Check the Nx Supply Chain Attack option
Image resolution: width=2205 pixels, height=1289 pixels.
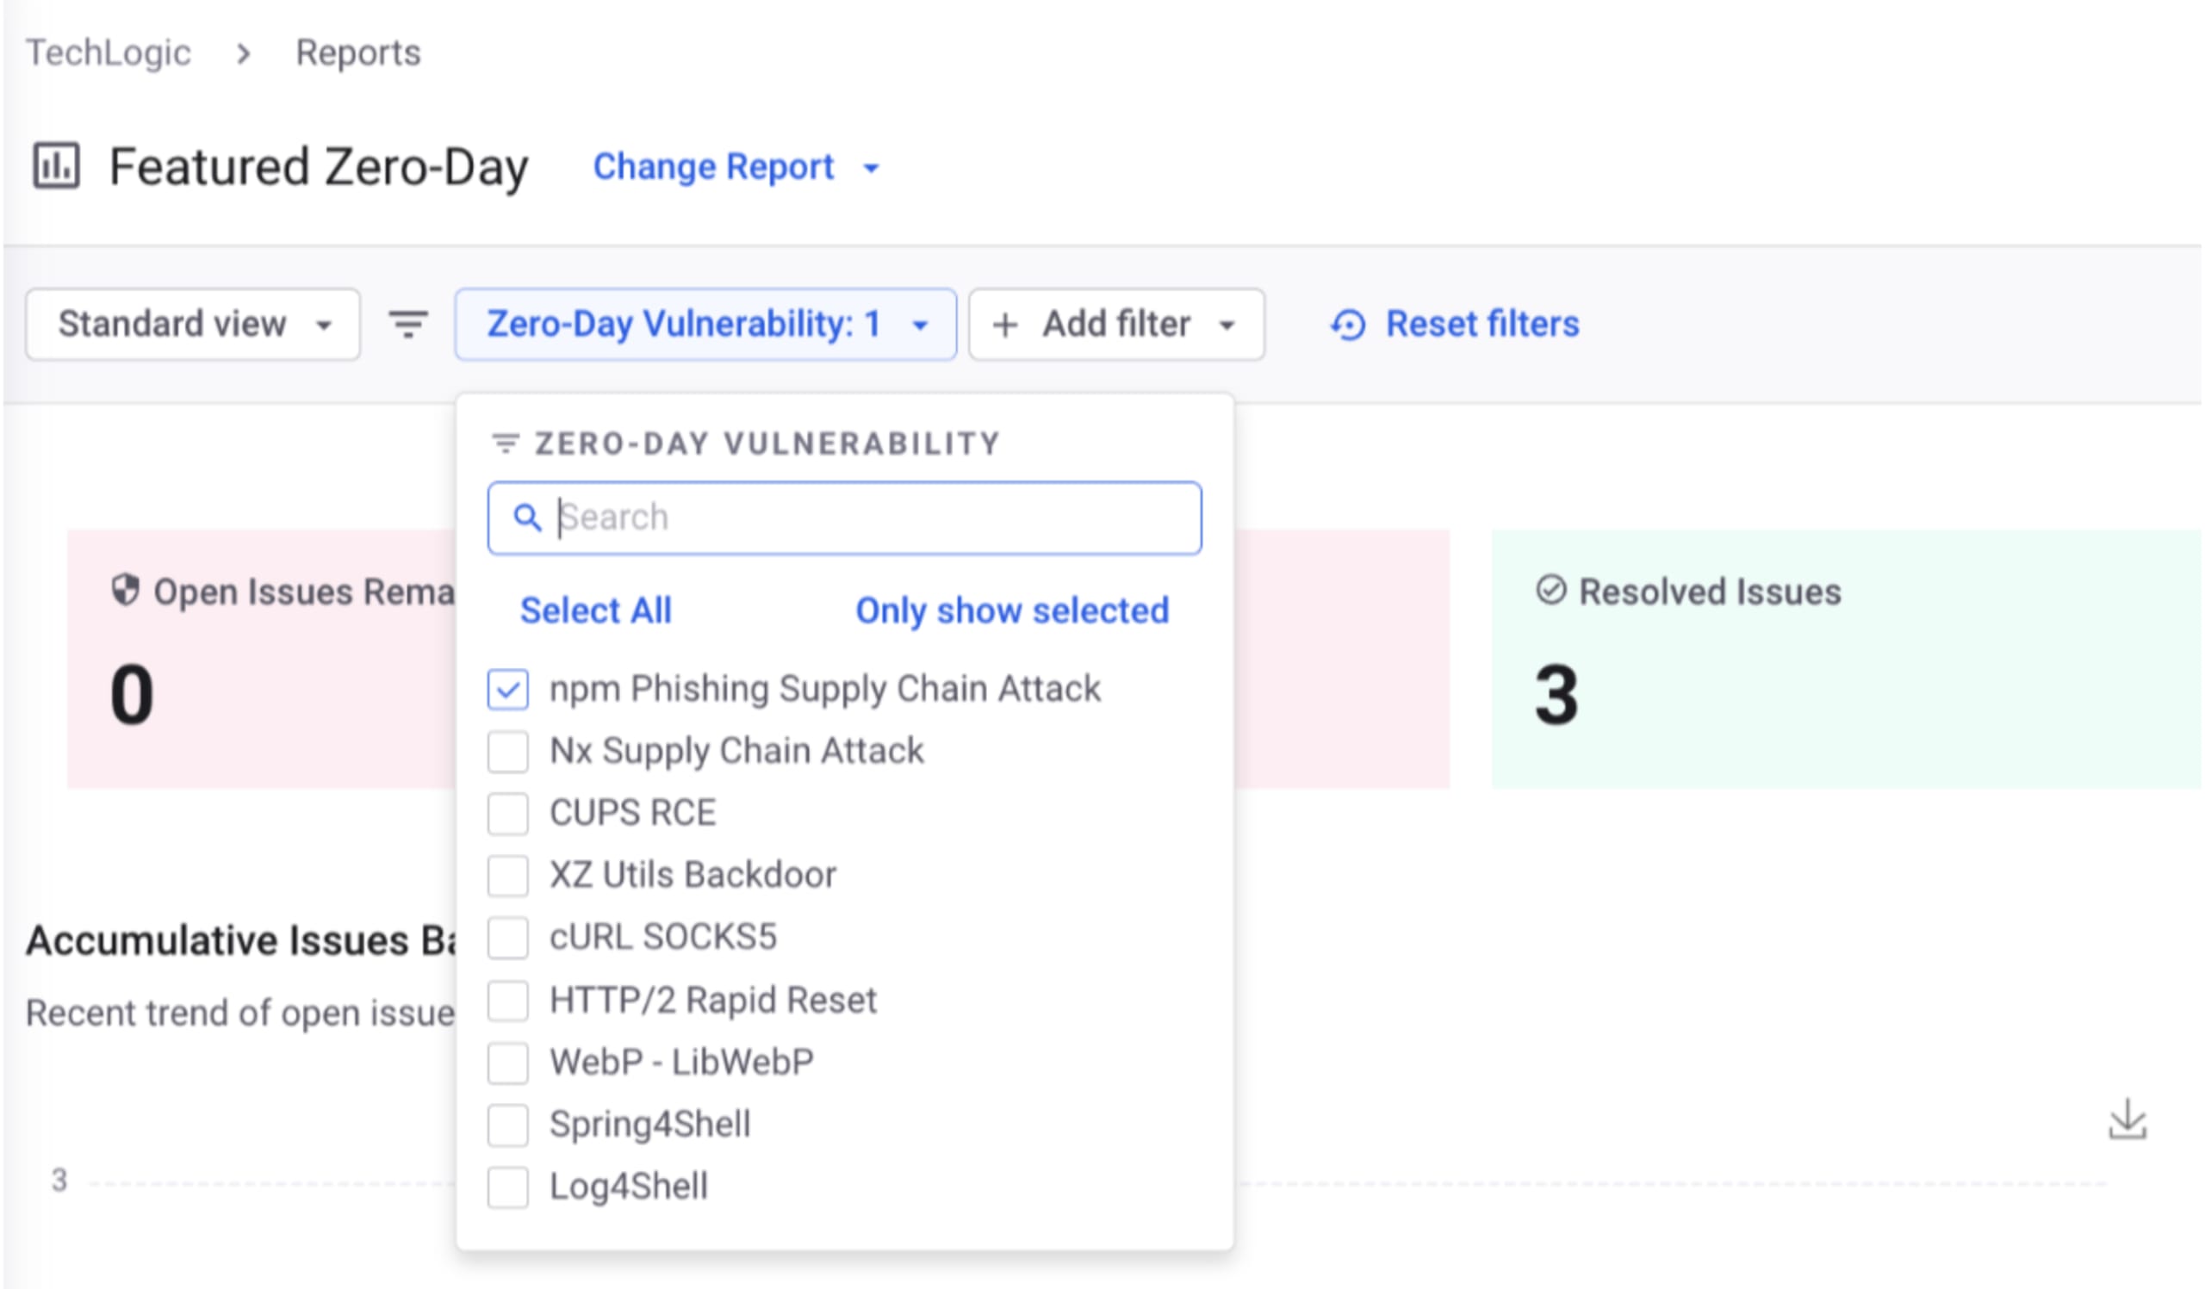click(x=507, y=751)
